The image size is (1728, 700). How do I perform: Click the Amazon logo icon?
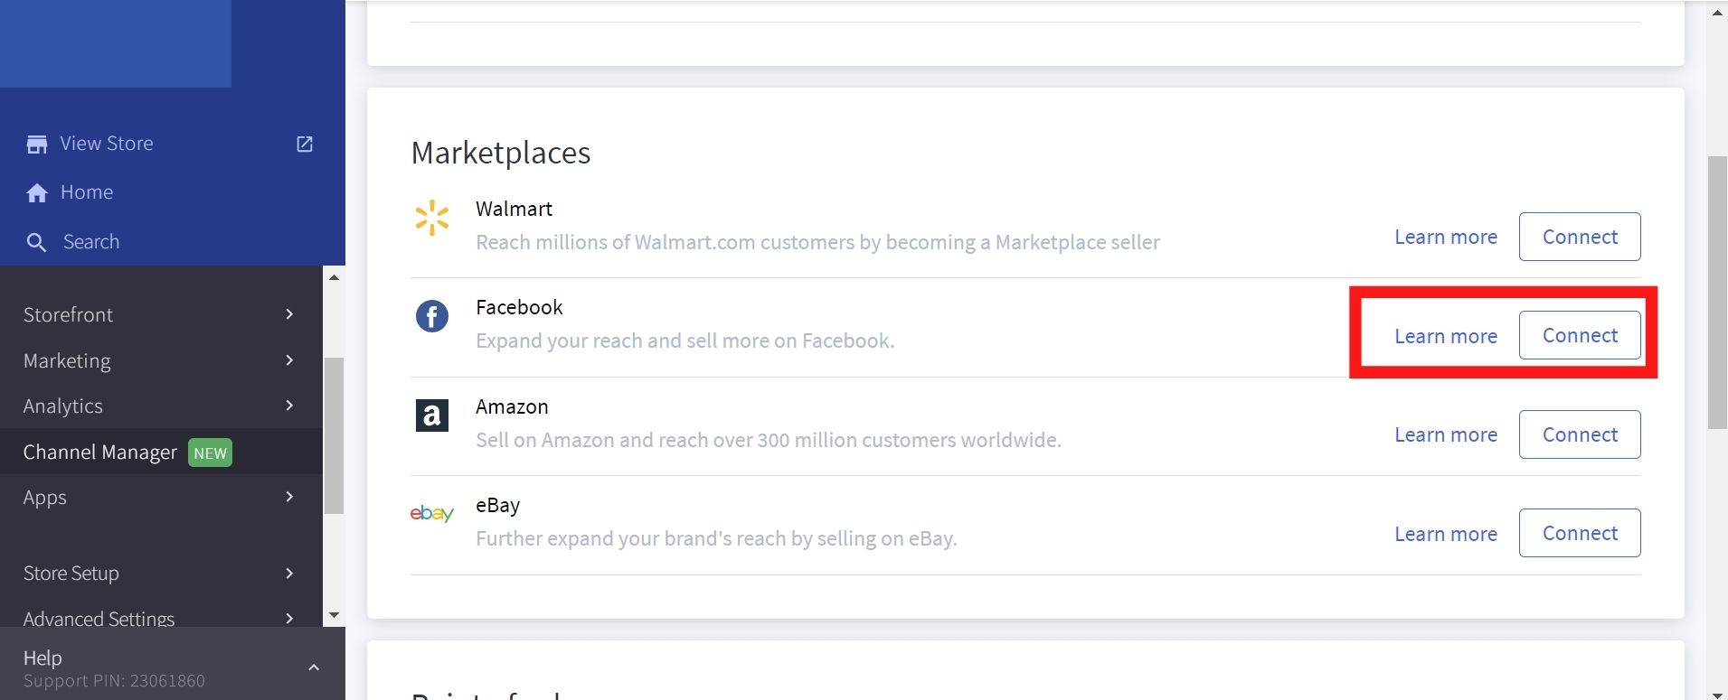pos(431,415)
